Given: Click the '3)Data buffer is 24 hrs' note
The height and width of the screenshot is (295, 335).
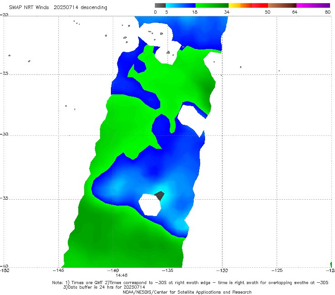Looking at the screenshot, I should (104, 287).
